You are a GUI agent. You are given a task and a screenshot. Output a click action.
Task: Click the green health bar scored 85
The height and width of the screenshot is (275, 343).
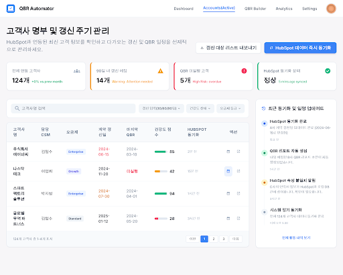click(161, 152)
